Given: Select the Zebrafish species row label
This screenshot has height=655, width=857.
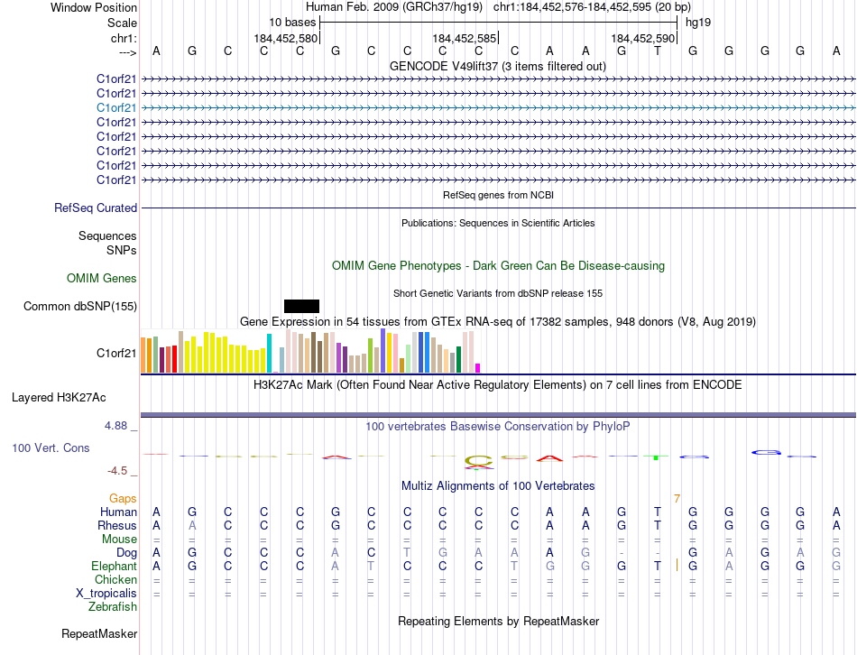Looking at the screenshot, I should coord(113,607).
